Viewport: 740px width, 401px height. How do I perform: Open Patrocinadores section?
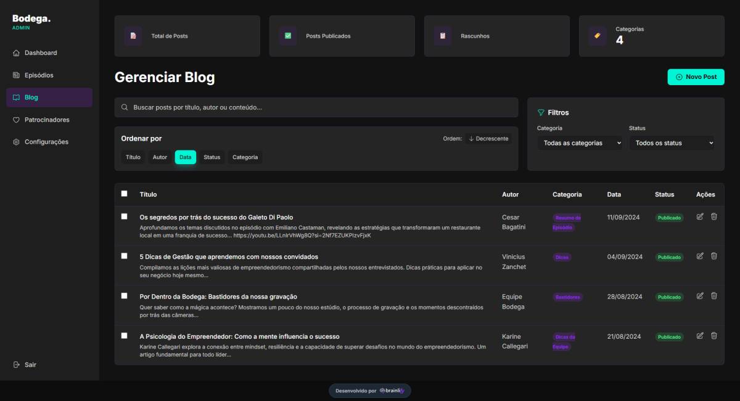[x=49, y=120]
